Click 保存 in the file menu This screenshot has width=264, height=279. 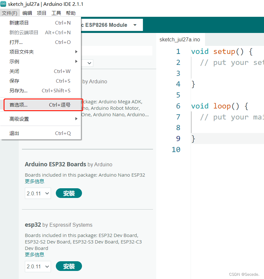coord(41,81)
